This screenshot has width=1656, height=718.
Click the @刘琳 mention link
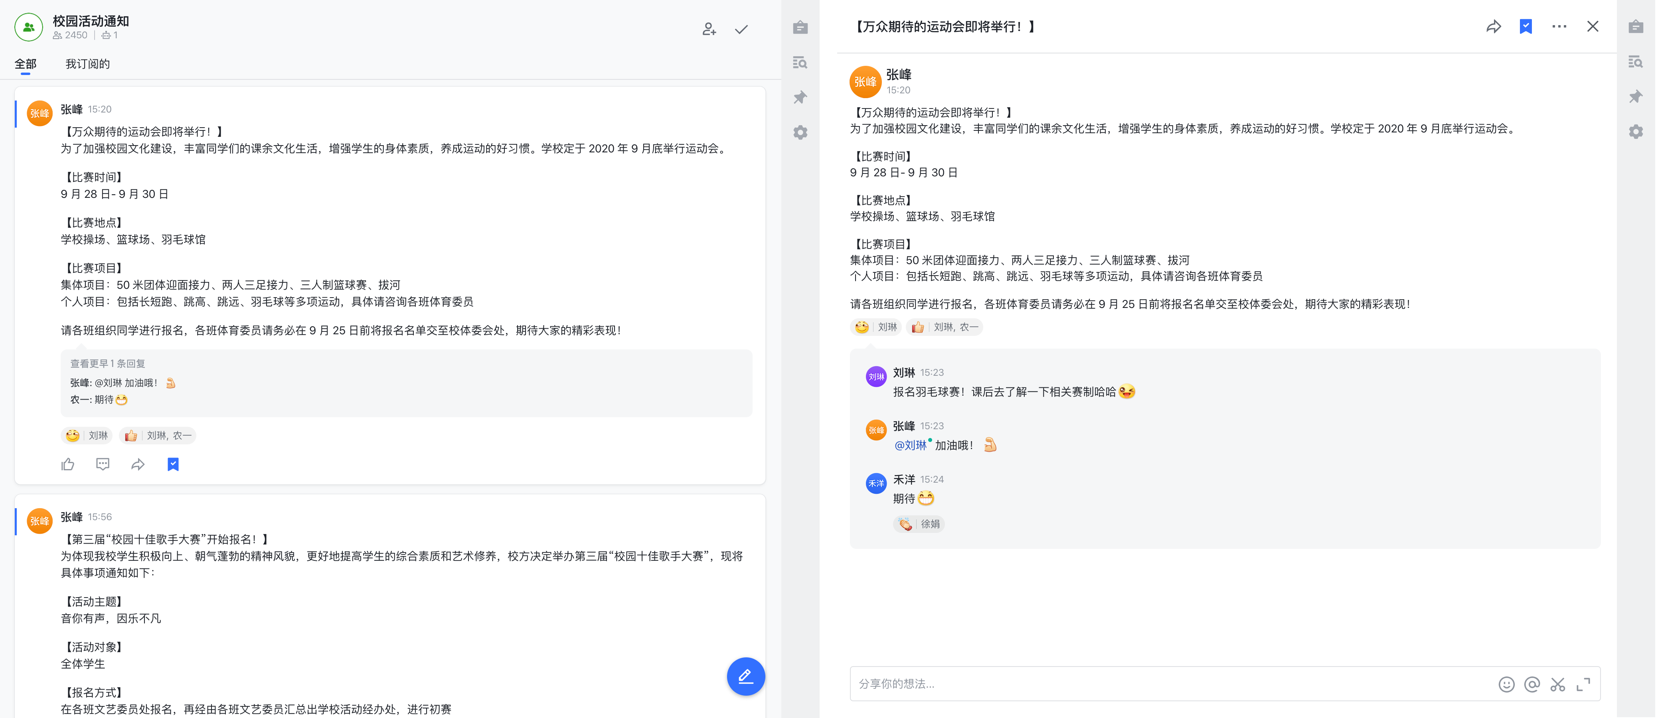pos(910,445)
